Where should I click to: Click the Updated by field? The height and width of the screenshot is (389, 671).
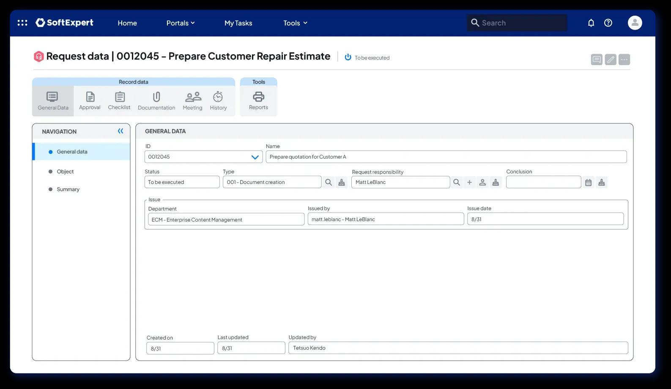(x=458, y=348)
